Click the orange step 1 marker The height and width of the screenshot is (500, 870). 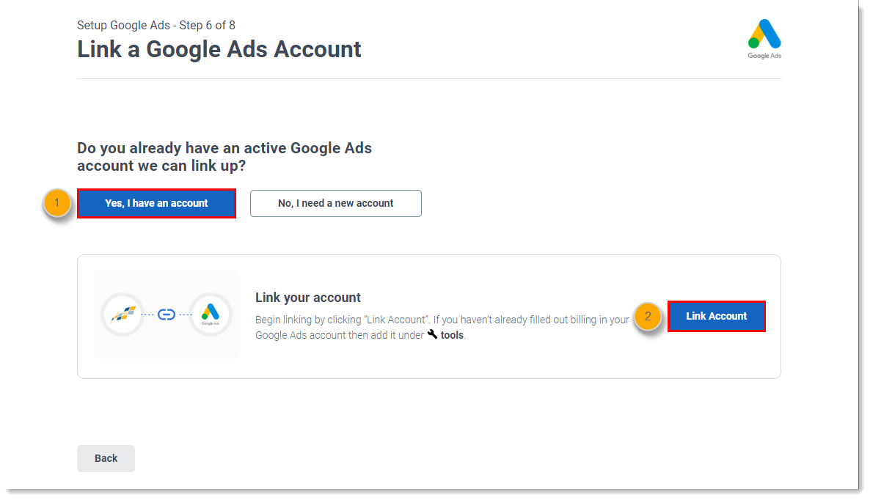[x=57, y=203]
